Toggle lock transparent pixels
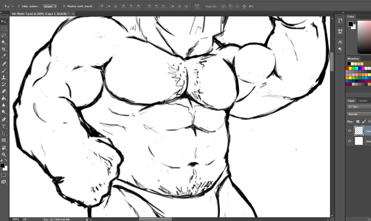Image resolution: width=371 pixels, height=221 pixels. 358,121
